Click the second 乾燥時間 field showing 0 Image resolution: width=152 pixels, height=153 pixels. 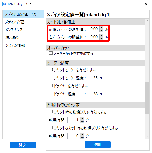click(74, 136)
